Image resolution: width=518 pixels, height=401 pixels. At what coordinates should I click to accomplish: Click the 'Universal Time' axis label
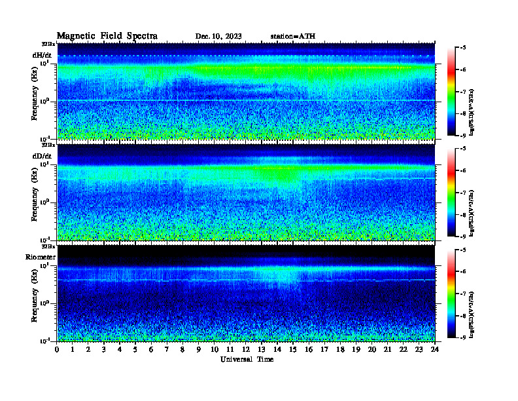coord(247,359)
